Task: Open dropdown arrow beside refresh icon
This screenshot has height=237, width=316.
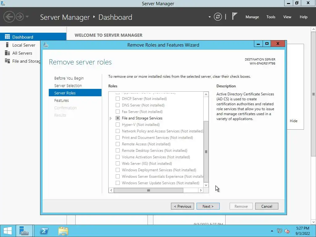Action: tap(210, 17)
